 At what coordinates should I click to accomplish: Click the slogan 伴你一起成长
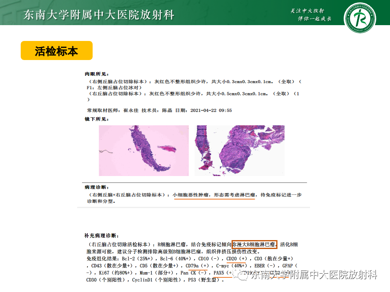(x=314, y=19)
